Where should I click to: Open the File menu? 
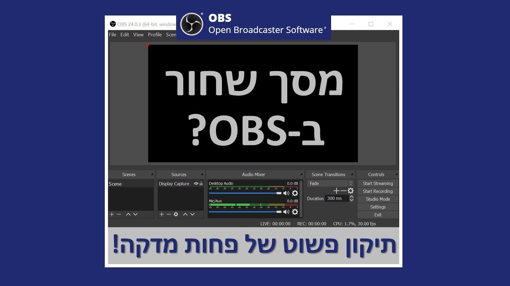pyautogui.click(x=113, y=35)
